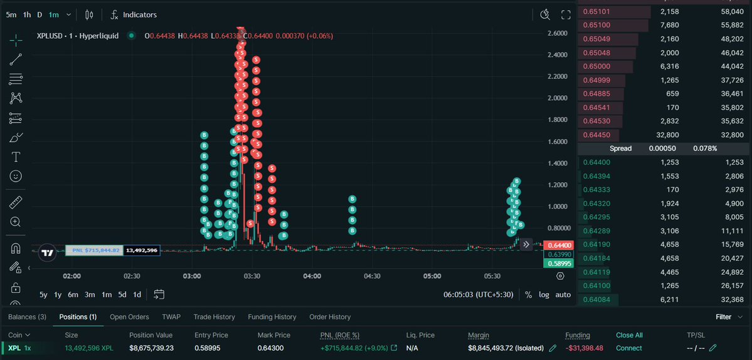Select the crosshair cursor tool
This screenshot has height=360, width=752.
[16, 40]
